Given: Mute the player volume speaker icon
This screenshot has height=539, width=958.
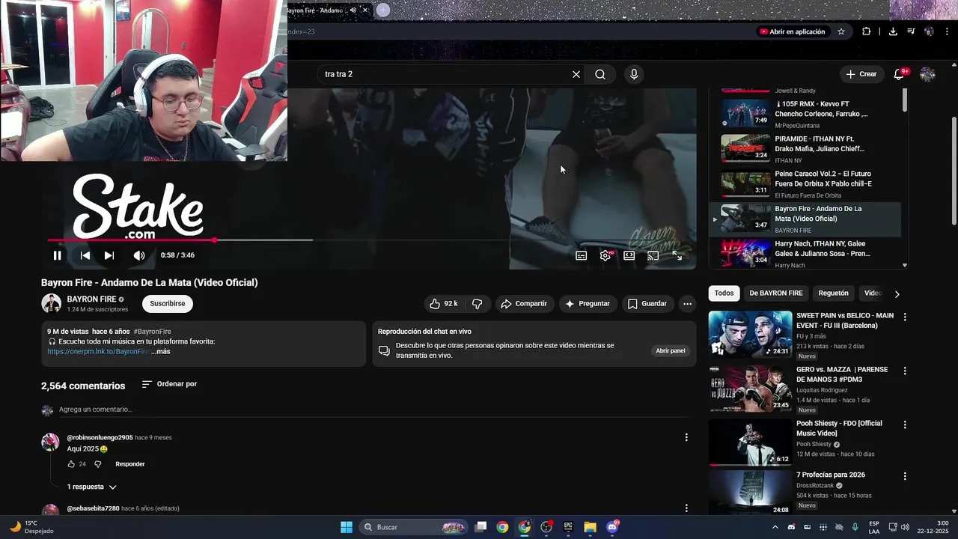Looking at the screenshot, I should (x=138, y=255).
